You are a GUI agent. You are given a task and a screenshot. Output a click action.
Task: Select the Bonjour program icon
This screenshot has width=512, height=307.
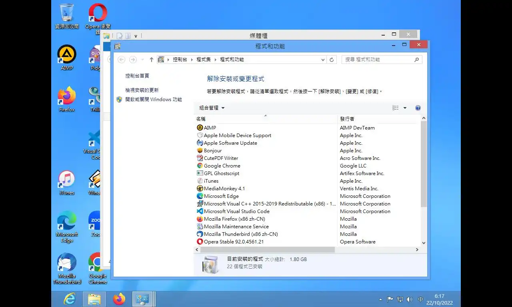pos(200,150)
